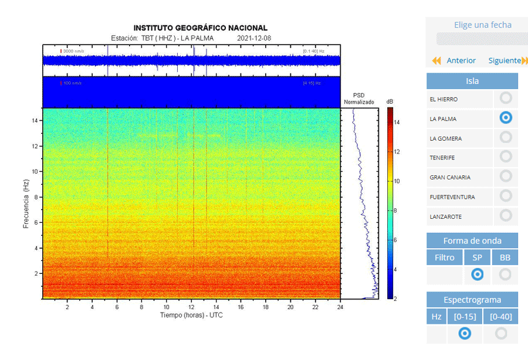
Task: Switch to the BB waveform filter radio
Action: click(x=505, y=275)
